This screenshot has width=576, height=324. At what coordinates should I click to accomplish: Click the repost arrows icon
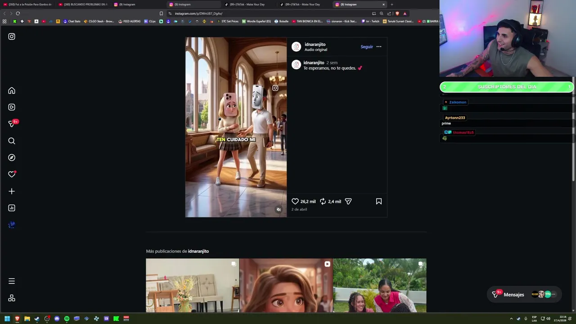(323, 201)
